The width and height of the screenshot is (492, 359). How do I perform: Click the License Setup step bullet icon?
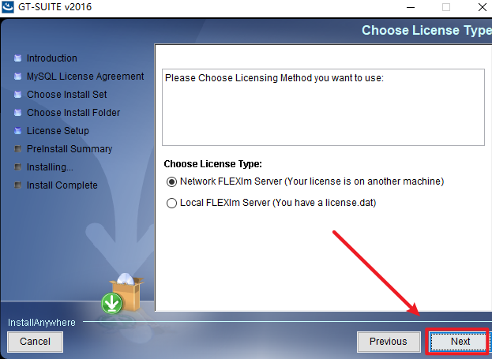pos(18,131)
